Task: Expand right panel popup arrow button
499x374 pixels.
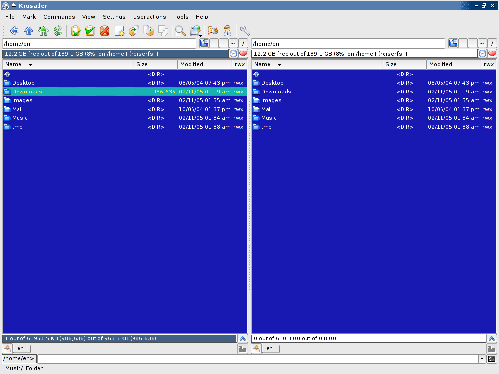Action: click(491, 339)
